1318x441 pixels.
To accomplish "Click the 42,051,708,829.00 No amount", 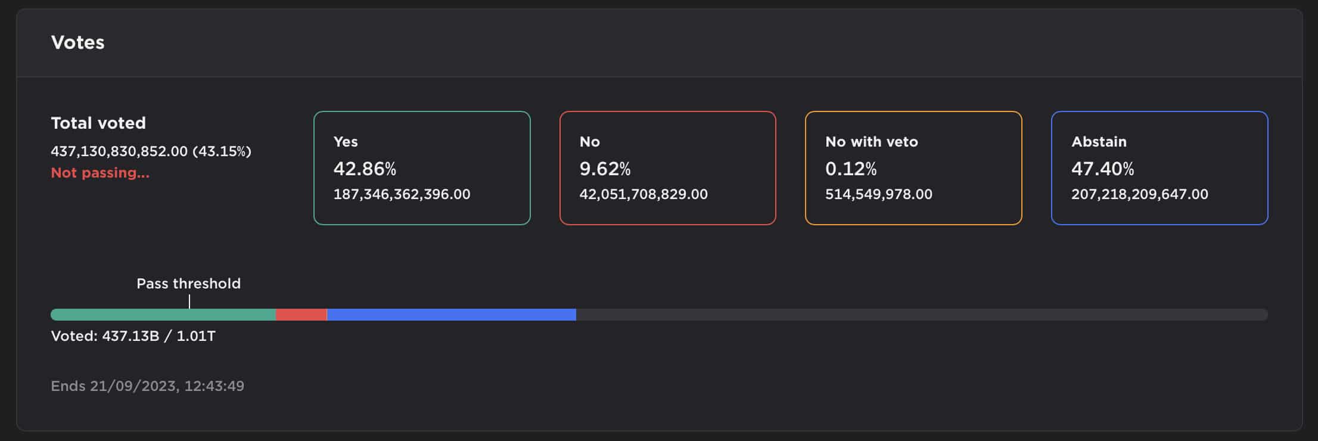I will 644,194.
